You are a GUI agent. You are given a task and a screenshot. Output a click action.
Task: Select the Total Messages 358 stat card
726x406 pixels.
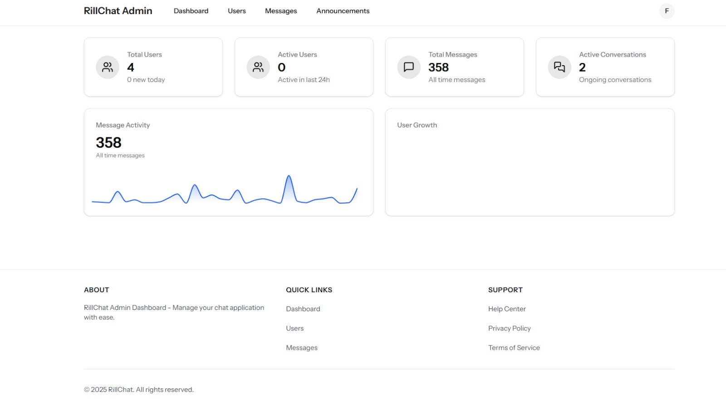click(x=455, y=67)
